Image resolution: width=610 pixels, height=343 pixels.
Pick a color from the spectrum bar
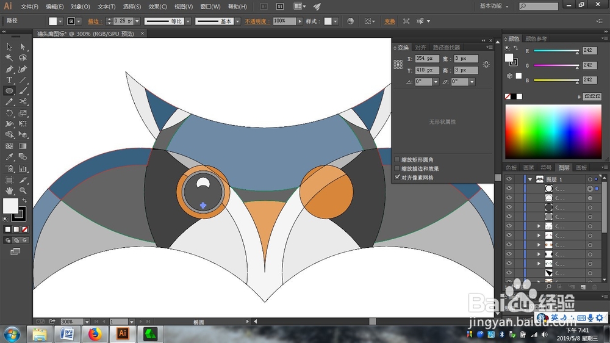(553, 132)
